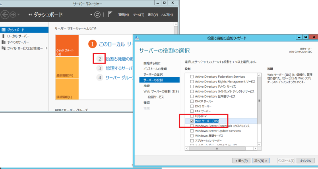The image size is (318, 169).
Task: Uncheck the Web サーバー (IIS) role
Action: coord(192,121)
